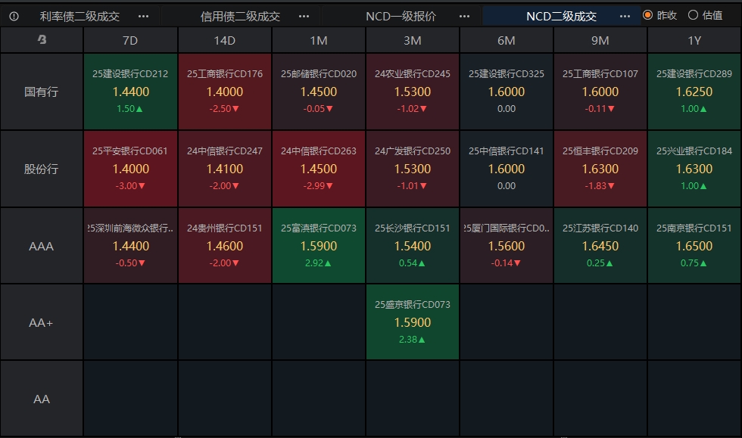Select the AA row header

tap(42, 399)
